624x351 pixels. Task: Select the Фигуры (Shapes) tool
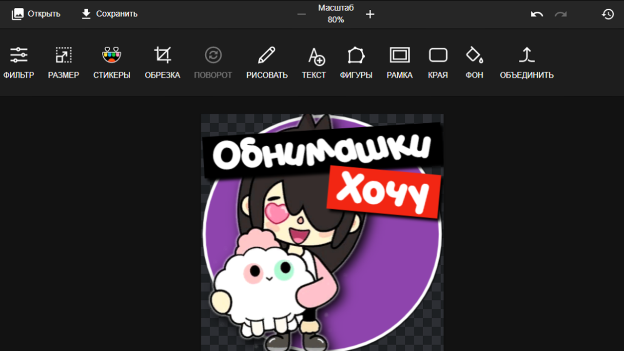(x=356, y=61)
